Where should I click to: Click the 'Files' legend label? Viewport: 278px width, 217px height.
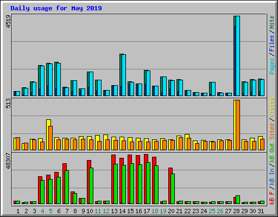click(272, 43)
